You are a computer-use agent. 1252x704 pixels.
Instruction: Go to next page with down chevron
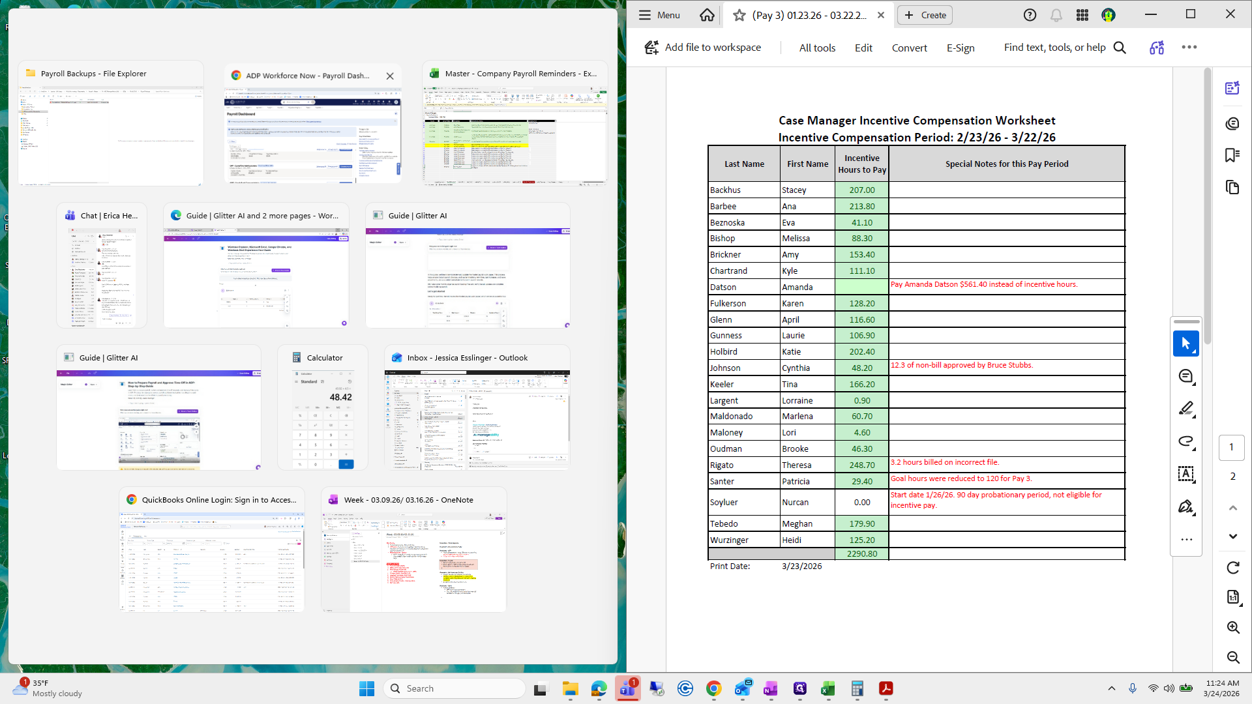click(x=1232, y=536)
